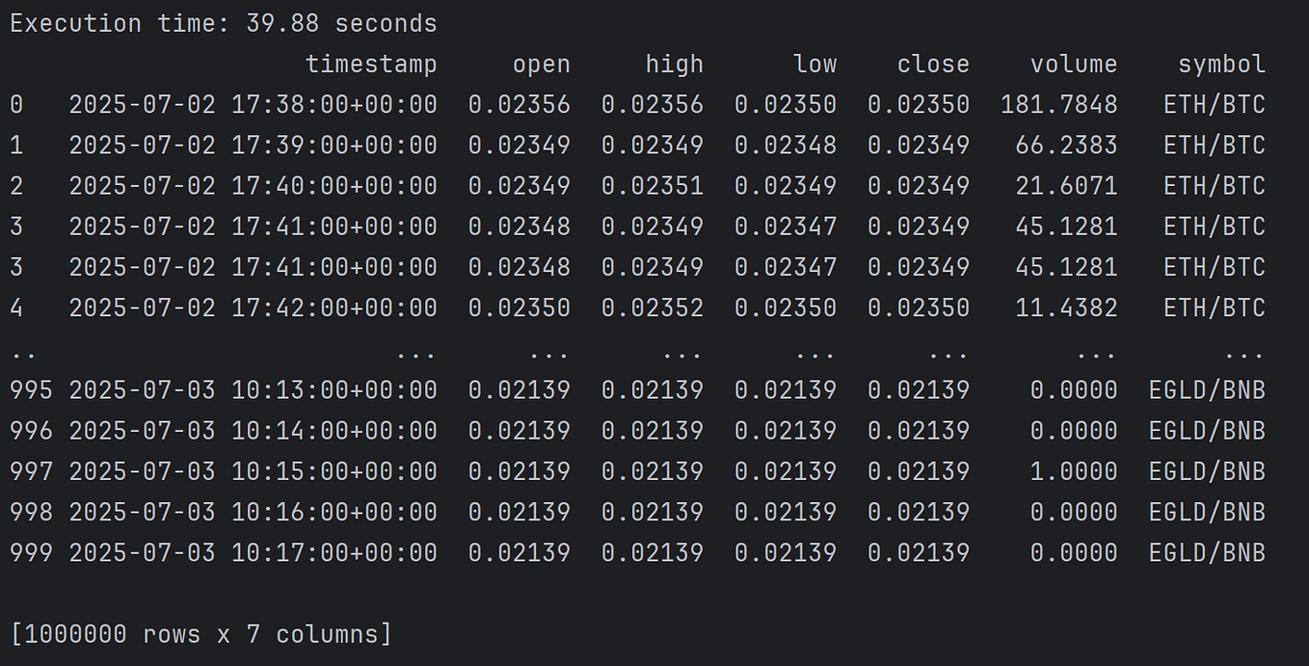Click the row index 0
Screen dimensions: 1309x666
click(13, 104)
